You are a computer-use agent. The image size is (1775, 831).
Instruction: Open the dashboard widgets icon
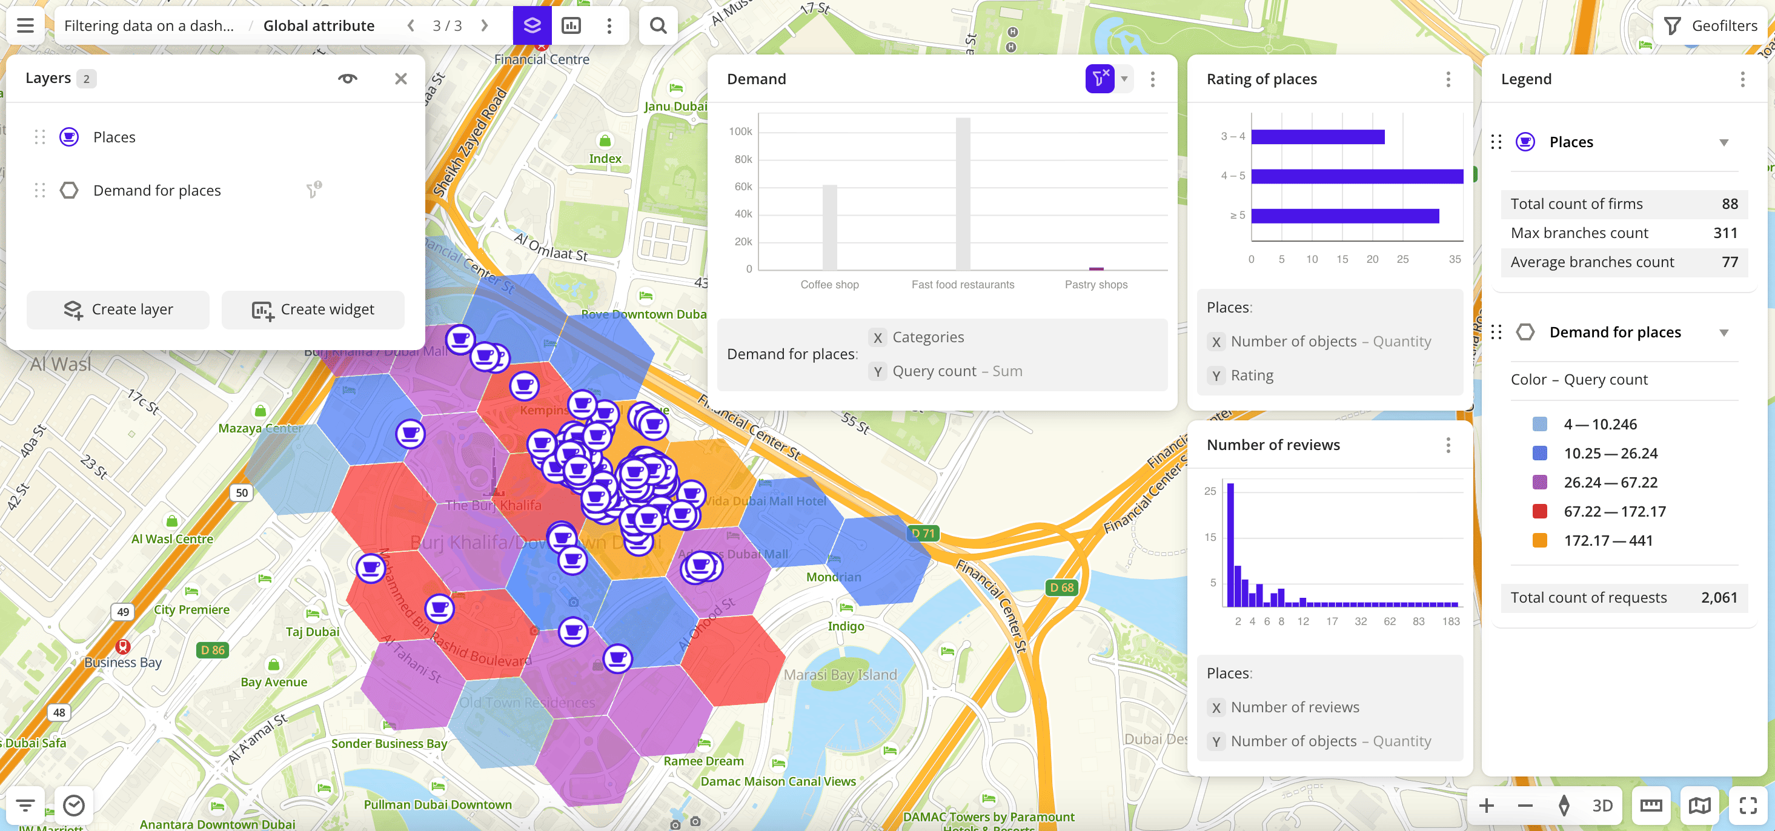tap(571, 25)
